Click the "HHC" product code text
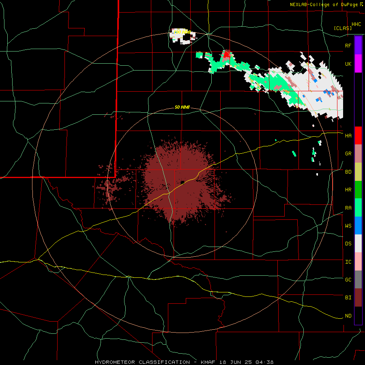 pos(356,24)
